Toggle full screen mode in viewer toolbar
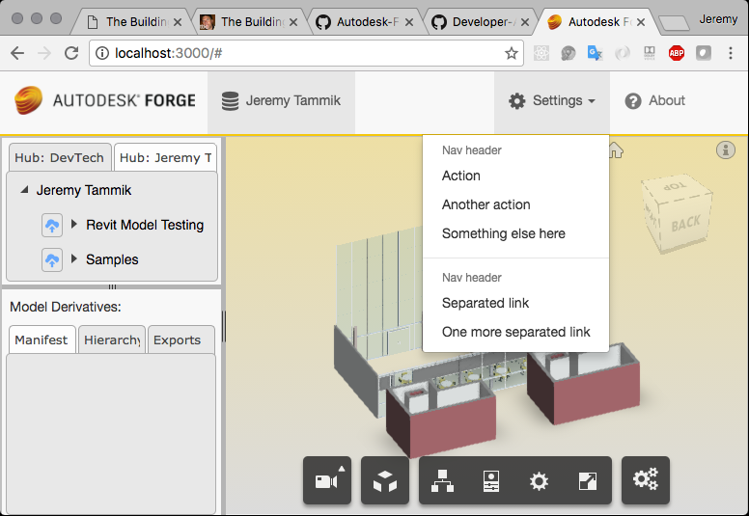 tap(587, 480)
